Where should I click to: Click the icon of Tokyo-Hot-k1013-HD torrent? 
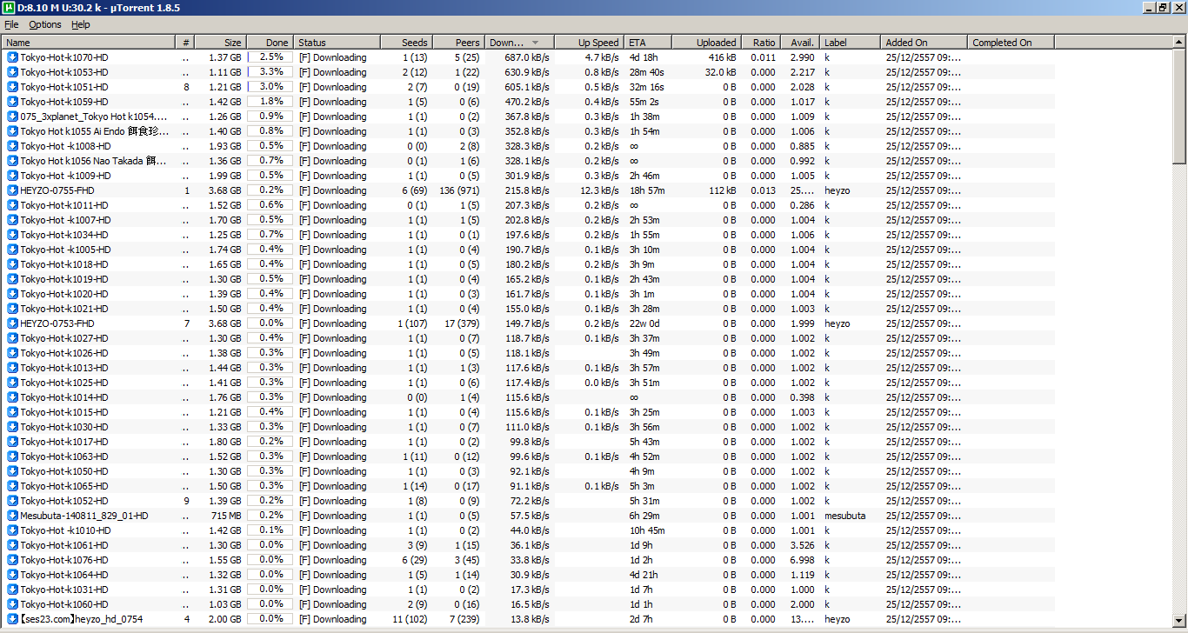tap(12, 368)
